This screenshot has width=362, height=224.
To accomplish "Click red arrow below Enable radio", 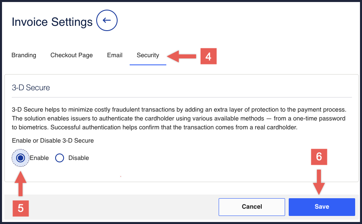I will 21,185.
